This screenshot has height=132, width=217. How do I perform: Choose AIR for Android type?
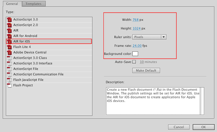49,36
